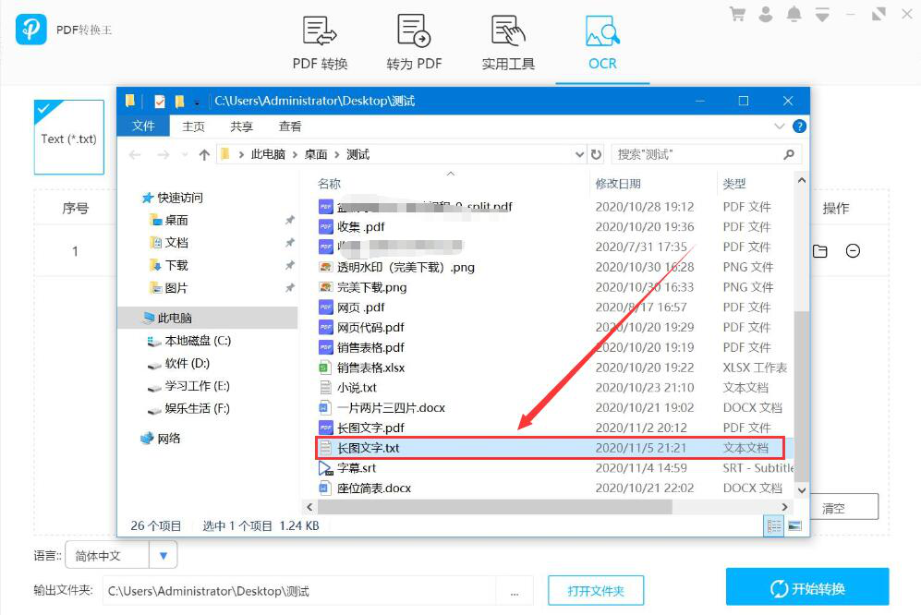Open the PDF 转换 tab
The width and height of the screenshot is (921, 615).
321,42
